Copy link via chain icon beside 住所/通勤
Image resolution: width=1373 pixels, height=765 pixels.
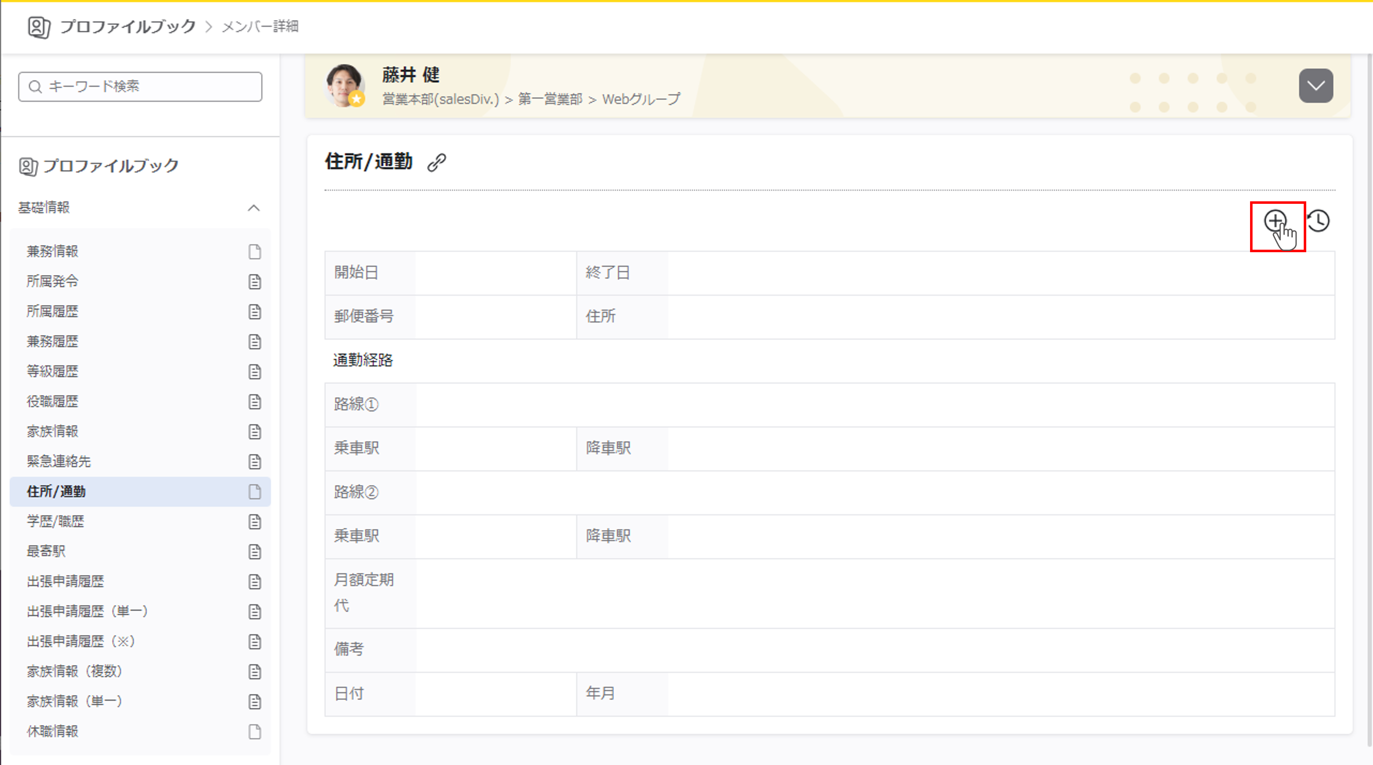[437, 162]
